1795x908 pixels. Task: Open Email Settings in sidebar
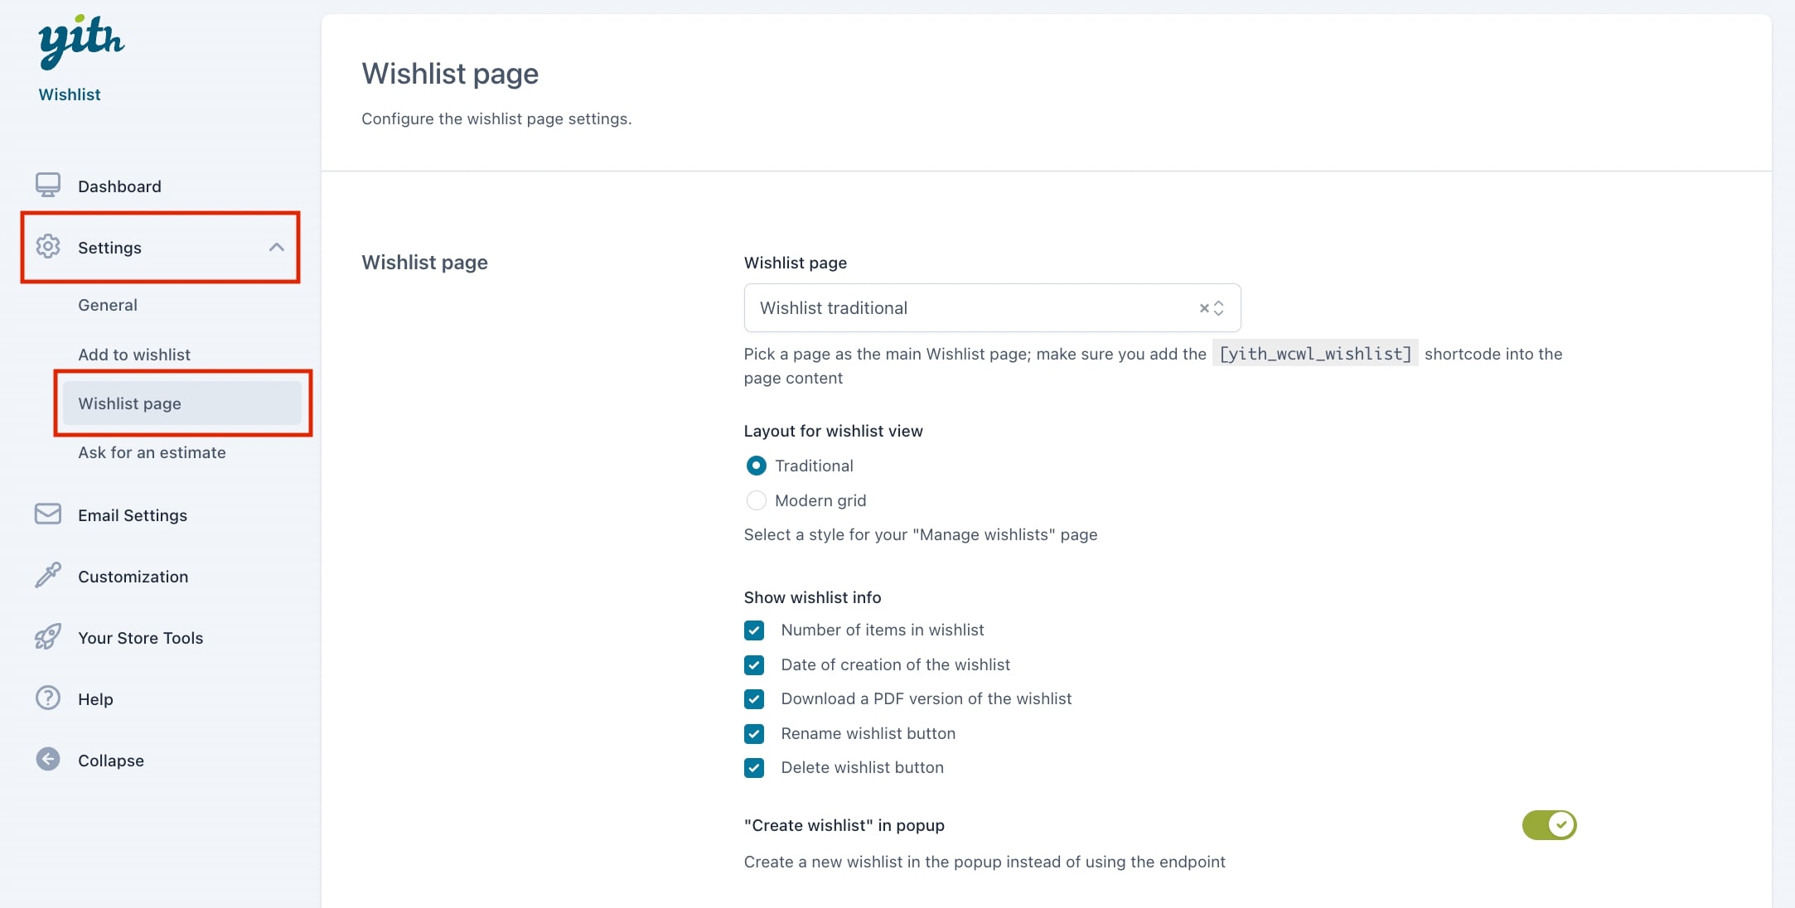click(x=133, y=515)
